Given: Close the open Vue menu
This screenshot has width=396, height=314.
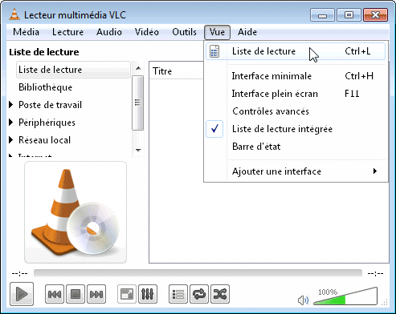Looking at the screenshot, I should point(217,32).
